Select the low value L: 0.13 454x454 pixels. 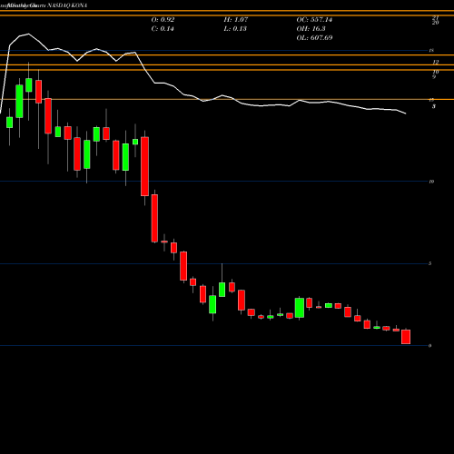click(235, 29)
